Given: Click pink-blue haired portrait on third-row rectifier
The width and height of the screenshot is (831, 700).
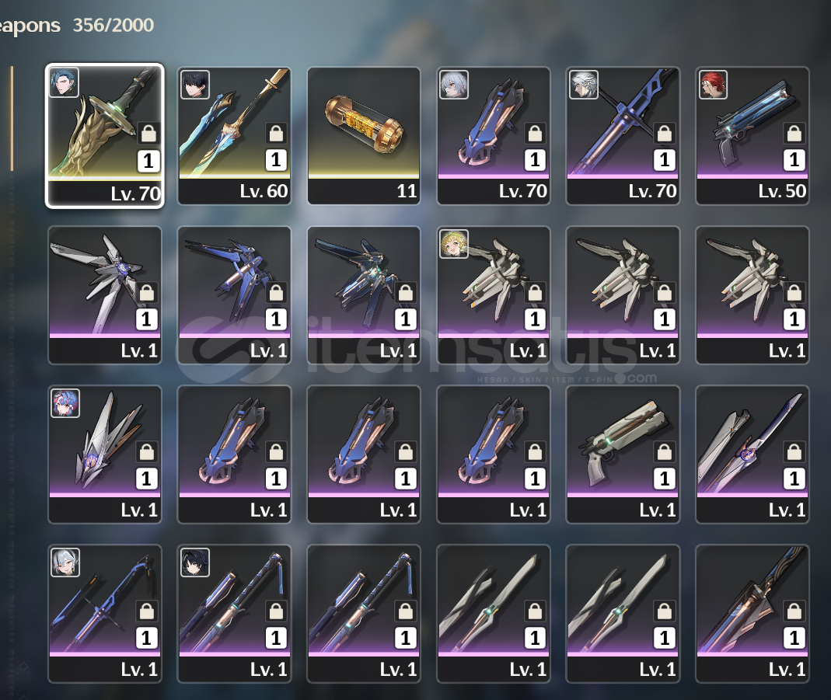Looking at the screenshot, I should coord(65,403).
